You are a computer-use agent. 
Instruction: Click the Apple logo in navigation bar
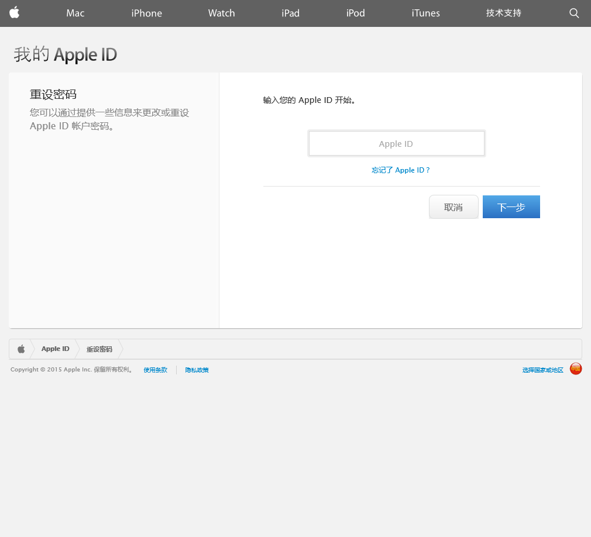click(14, 12)
